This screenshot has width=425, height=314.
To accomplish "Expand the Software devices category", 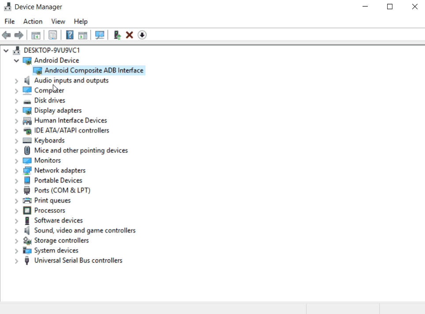I will coord(17,221).
